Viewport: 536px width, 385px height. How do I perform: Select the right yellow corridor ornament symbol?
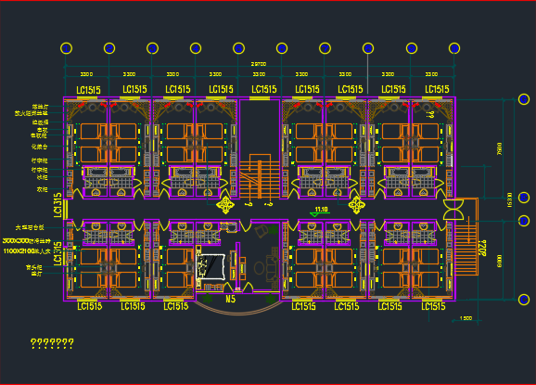tap(356, 205)
